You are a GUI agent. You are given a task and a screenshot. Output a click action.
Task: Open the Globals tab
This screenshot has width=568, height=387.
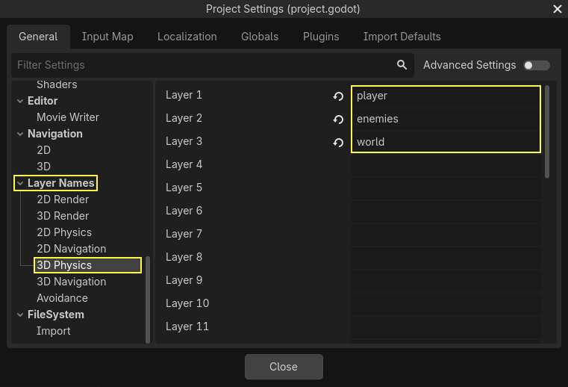[260, 37]
